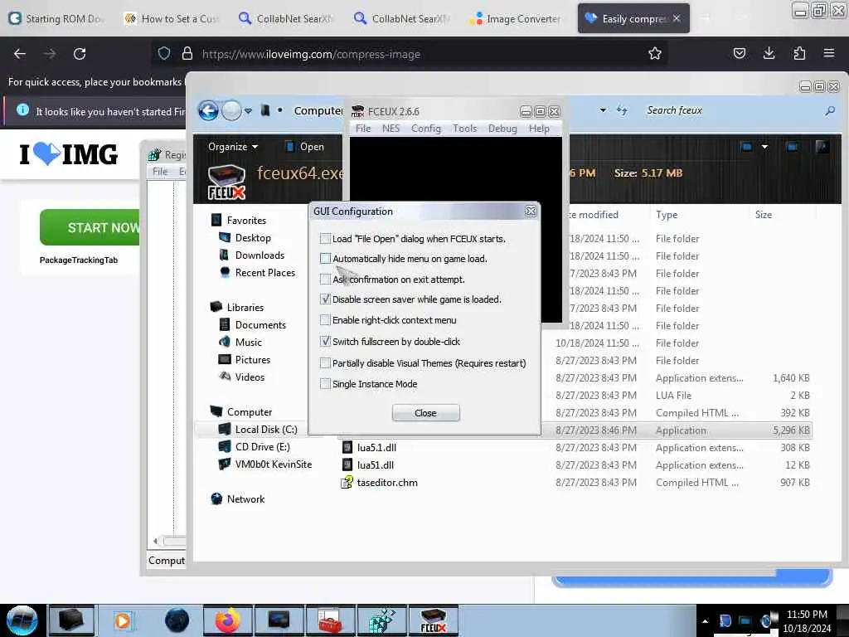This screenshot has width=849, height=637.
Task: Open FCEUX NES menu
Action: [x=391, y=129]
